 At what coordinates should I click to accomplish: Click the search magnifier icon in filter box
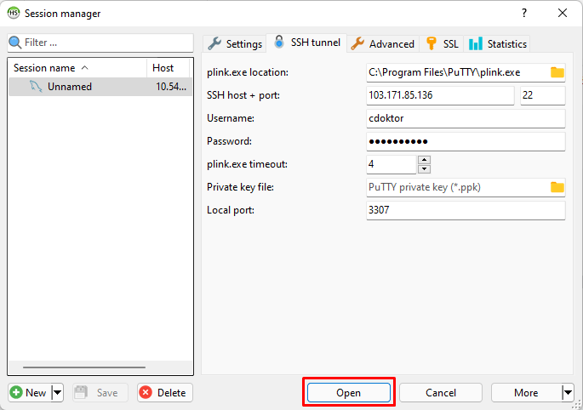(14, 43)
